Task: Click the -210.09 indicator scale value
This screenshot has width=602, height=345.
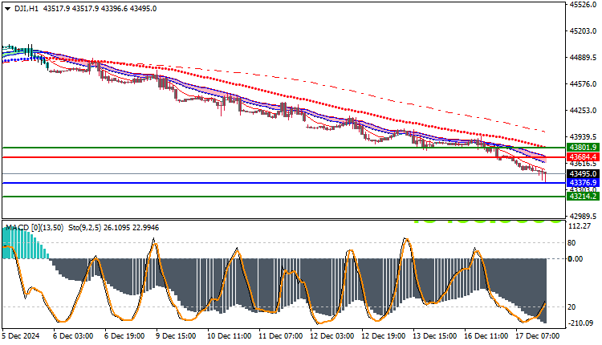Action: pos(580,323)
